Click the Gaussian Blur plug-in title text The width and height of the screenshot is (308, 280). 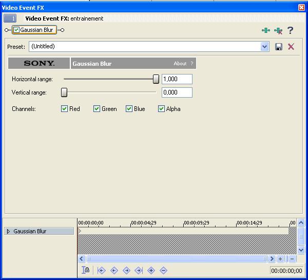point(92,64)
